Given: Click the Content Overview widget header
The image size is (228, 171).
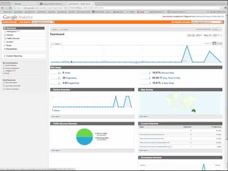Looking at the screenshot, I should [180, 123].
